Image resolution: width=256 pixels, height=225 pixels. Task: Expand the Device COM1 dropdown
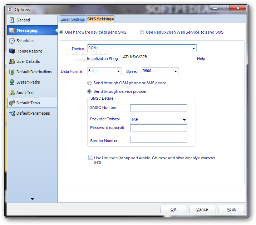(x=193, y=49)
